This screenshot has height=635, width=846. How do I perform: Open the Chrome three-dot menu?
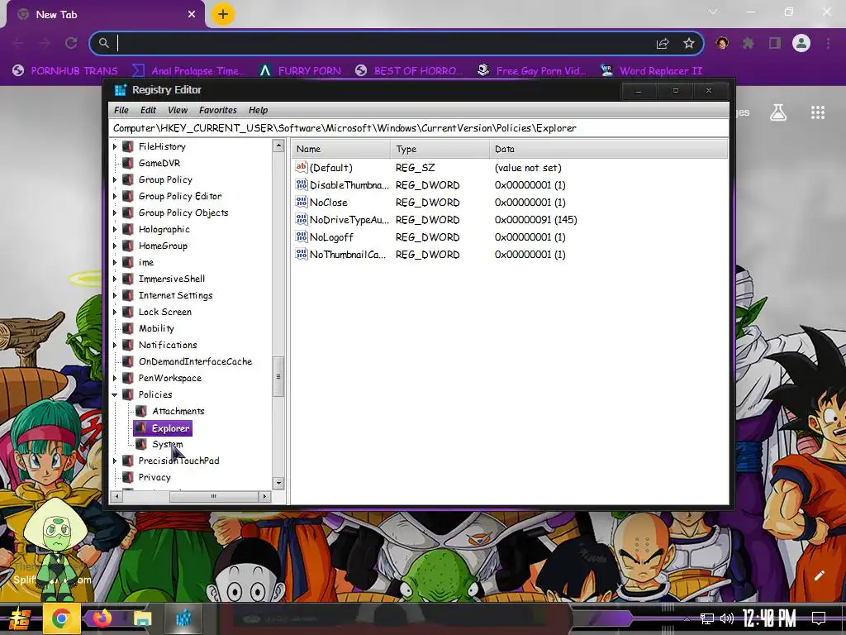(x=828, y=43)
